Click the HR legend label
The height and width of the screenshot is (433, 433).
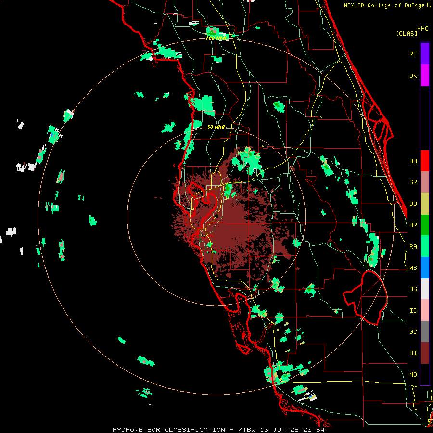[x=413, y=225]
